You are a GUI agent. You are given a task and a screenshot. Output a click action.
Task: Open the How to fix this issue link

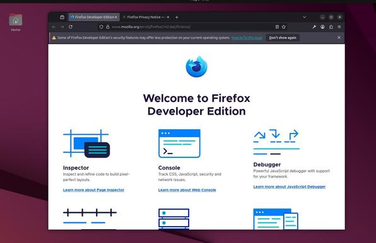coord(247,38)
